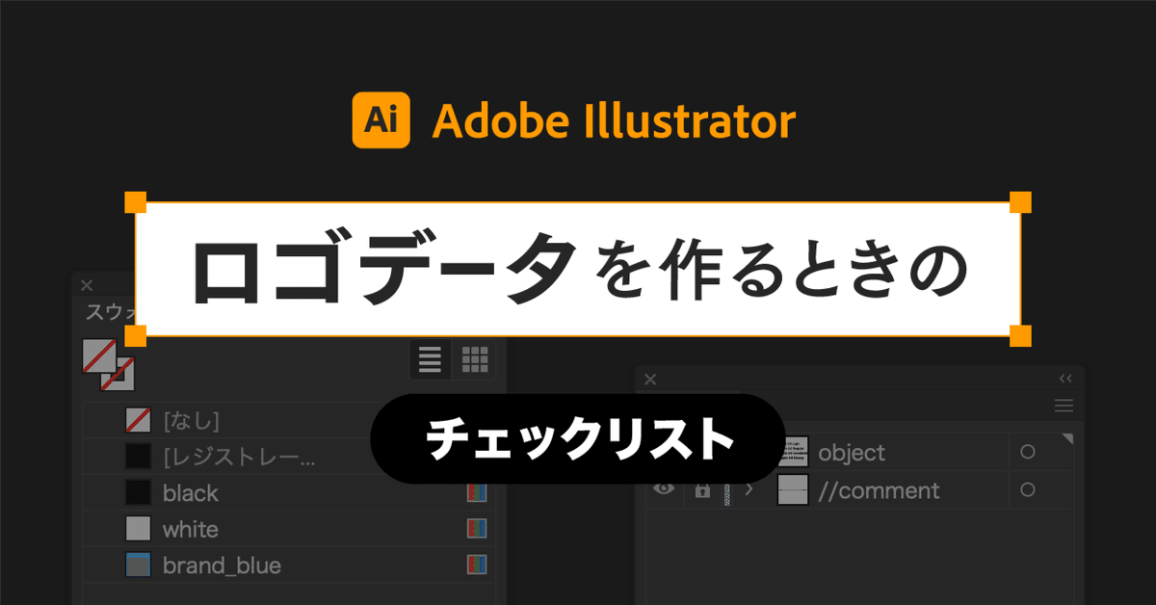
Task: Switch Swatches panel to thumbnail grid view
Action: pyautogui.click(x=475, y=359)
